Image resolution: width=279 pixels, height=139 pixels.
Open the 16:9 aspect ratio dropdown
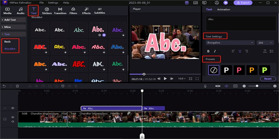tap(182, 79)
